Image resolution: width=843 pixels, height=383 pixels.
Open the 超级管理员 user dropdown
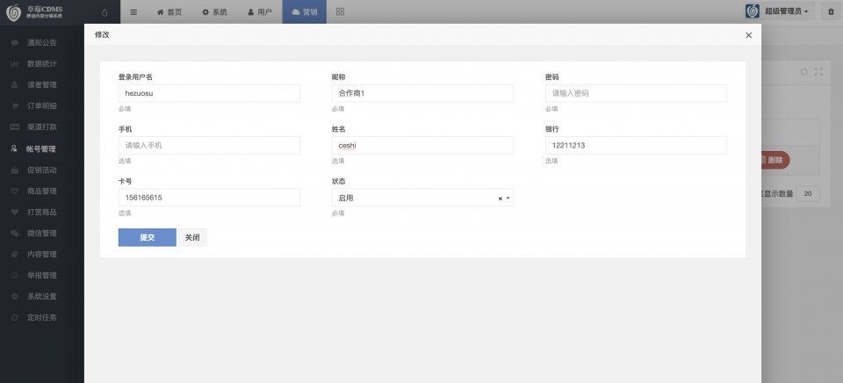pos(778,12)
